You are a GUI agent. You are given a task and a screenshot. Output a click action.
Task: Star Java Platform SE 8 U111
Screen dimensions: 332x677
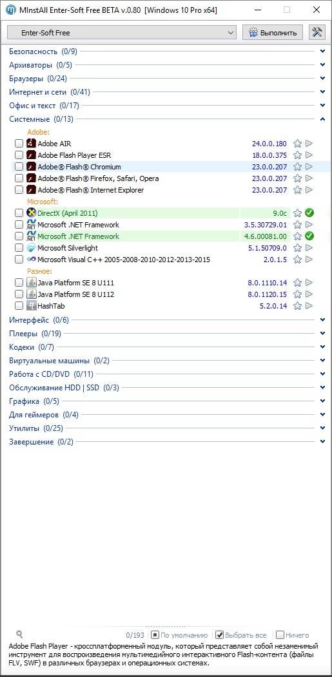click(x=297, y=283)
